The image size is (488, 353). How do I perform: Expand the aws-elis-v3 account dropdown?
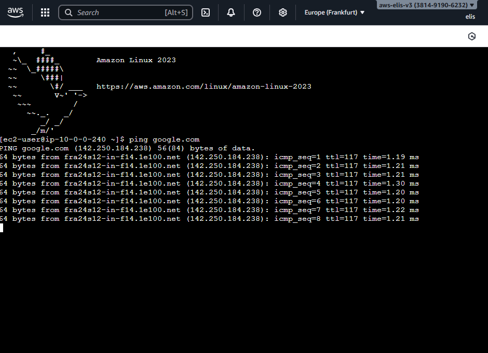pyautogui.click(x=426, y=5)
